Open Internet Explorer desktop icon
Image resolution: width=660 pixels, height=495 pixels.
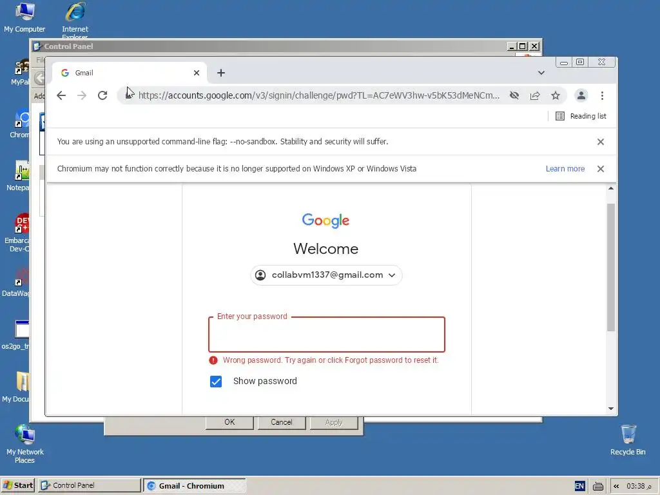pyautogui.click(x=75, y=19)
